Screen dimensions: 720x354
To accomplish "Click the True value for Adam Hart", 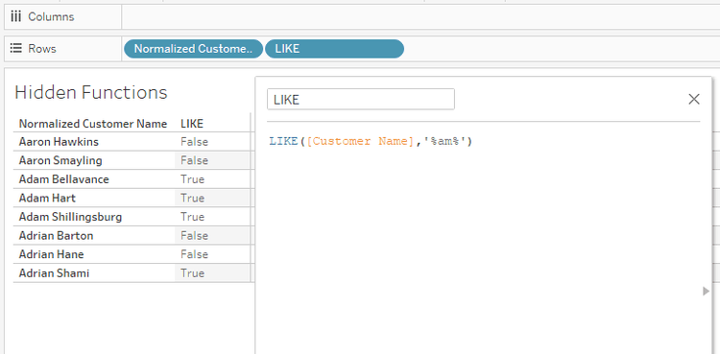I will (x=192, y=199).
